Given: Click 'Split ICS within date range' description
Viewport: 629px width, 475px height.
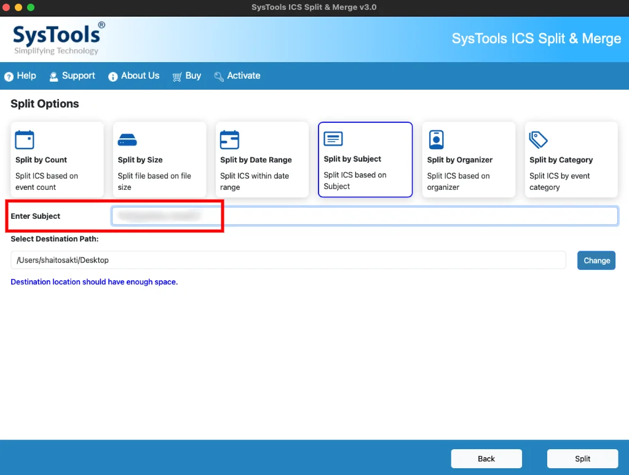Looking at the screenshot, I should click(x=255, y=182).
